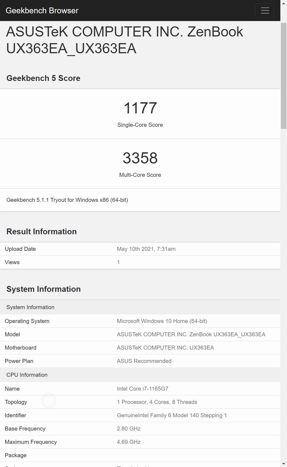Open the hamburger navigation menu

coord(265,10)
